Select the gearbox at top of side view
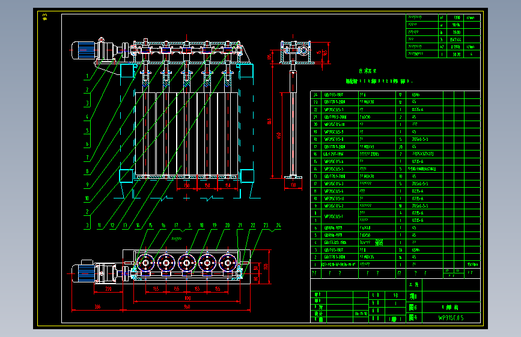The width and height of the screenshot is (521, 337). pyautogui.click(x=296, y=52)
